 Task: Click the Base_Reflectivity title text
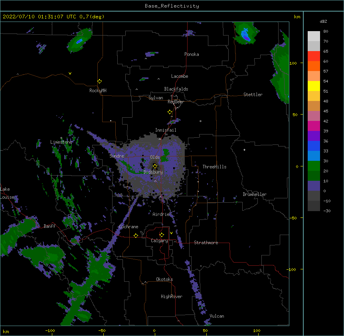coord(172,6)
